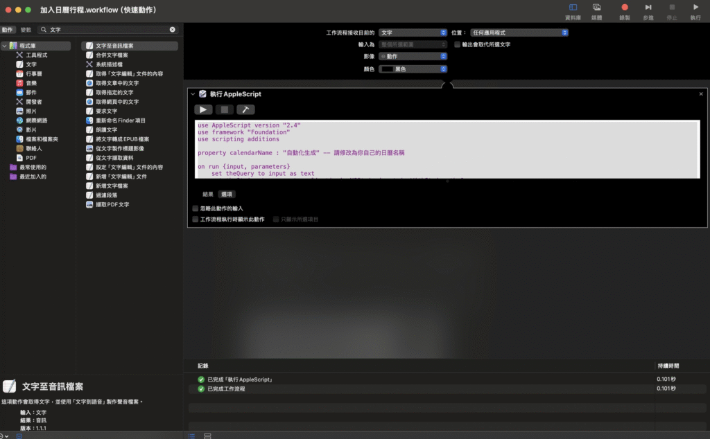Compile the script with the hammer button
The width and height of the screenshot is (710, 439).
click(x=245, y=109)
